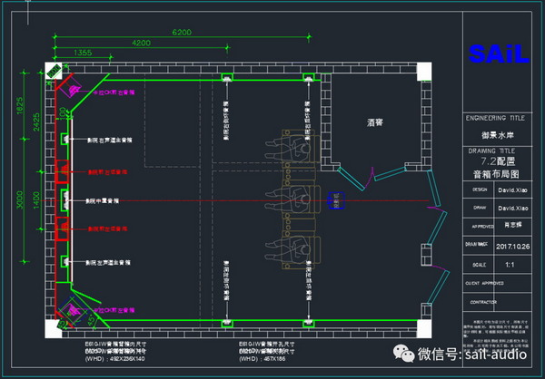The image size is (545, 379).
Task: Click the blue SAiL logo
Action: click(x=499, y=54)
